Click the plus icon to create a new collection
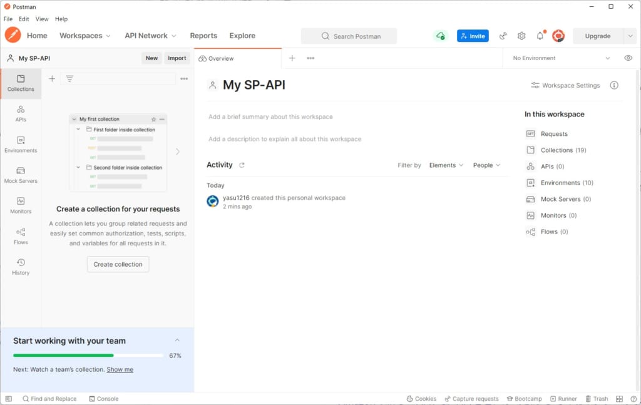The width and height of the screenshot is (641, 405). tap(52, 78)
